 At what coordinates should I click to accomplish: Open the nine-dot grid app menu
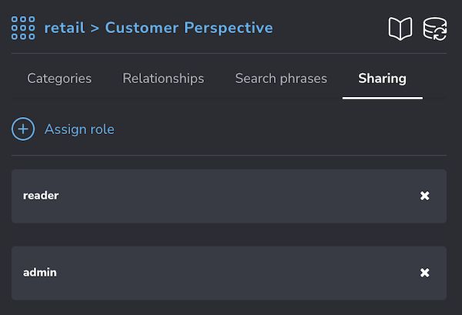[23, 28]
